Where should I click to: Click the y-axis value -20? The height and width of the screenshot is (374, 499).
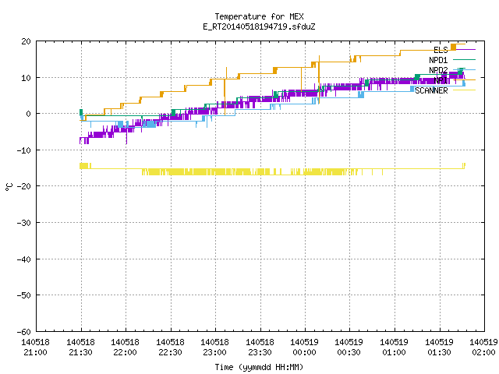[x=24, y=186]
